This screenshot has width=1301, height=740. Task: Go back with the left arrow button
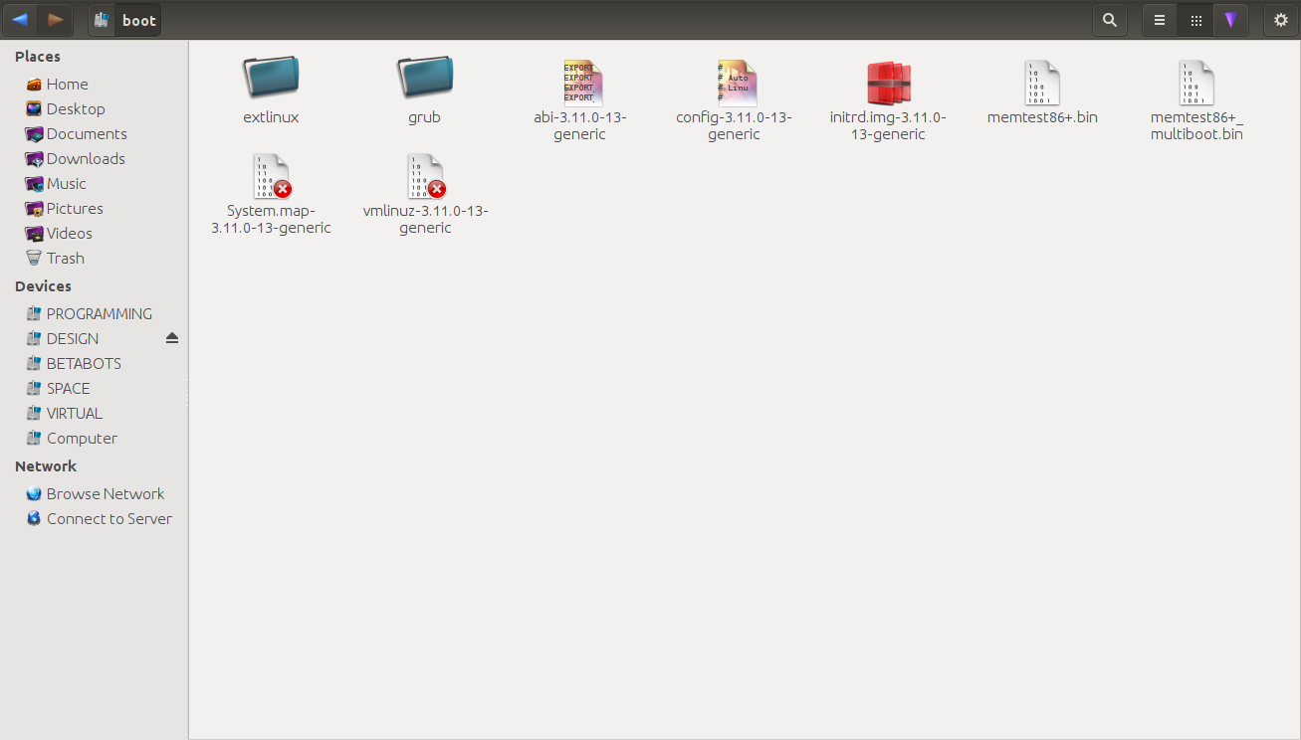20,20
